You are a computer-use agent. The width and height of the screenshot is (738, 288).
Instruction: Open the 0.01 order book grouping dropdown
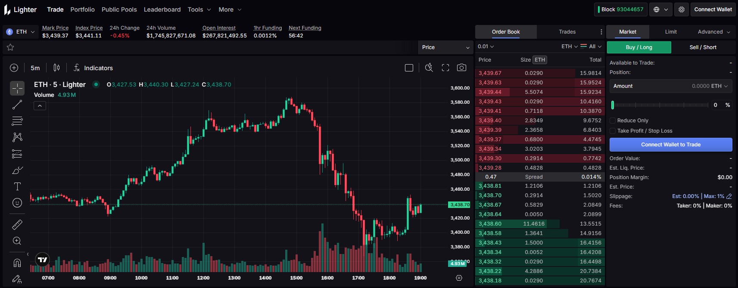[x=486, y=46]
